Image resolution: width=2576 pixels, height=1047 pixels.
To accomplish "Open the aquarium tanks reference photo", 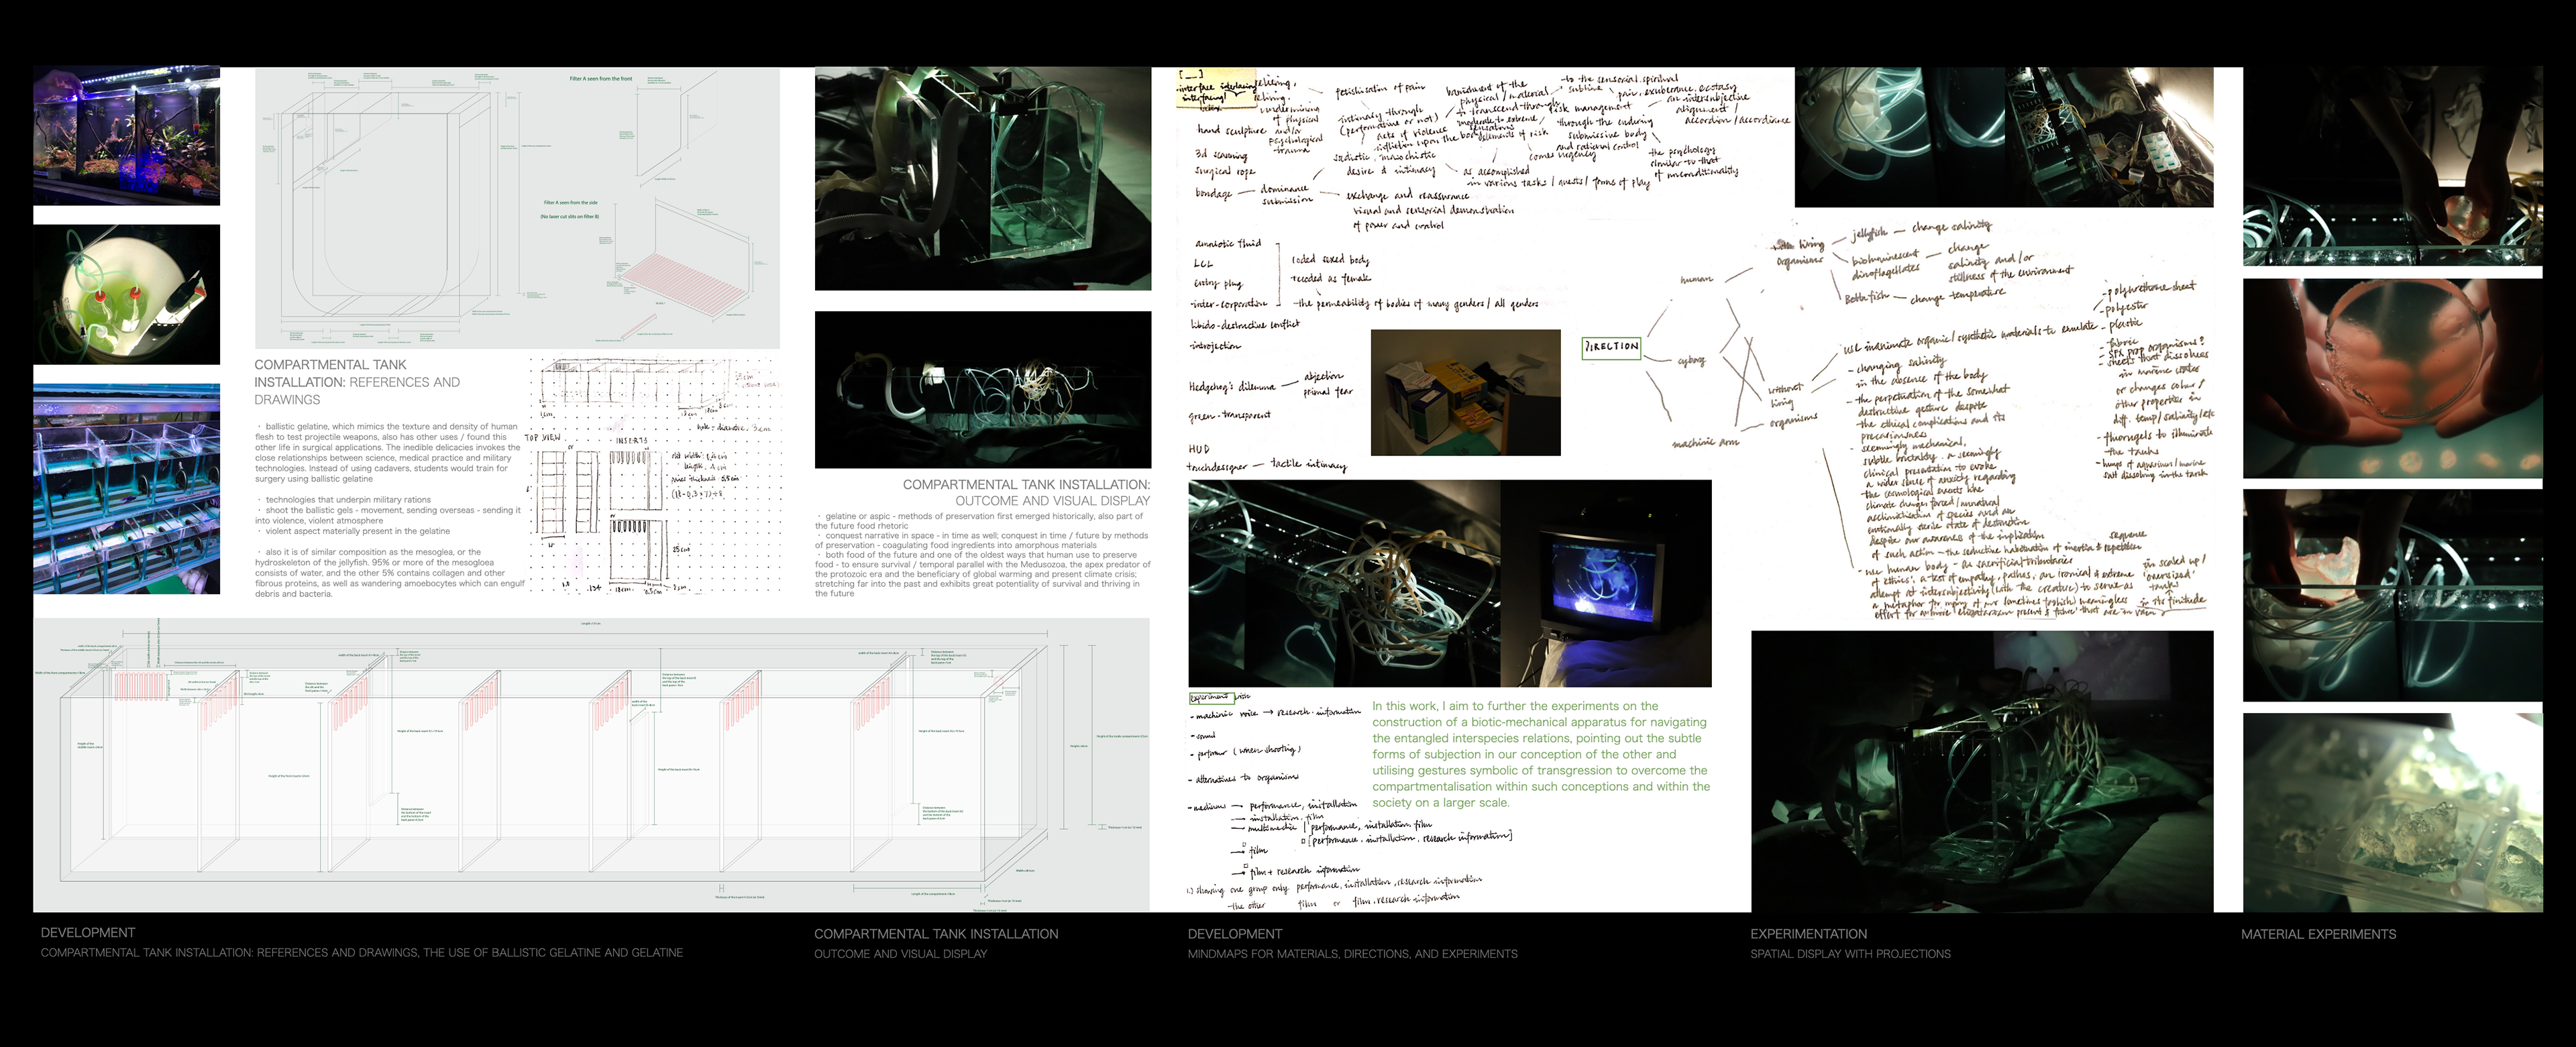I will pyautogui.click(x=126, y=136).
